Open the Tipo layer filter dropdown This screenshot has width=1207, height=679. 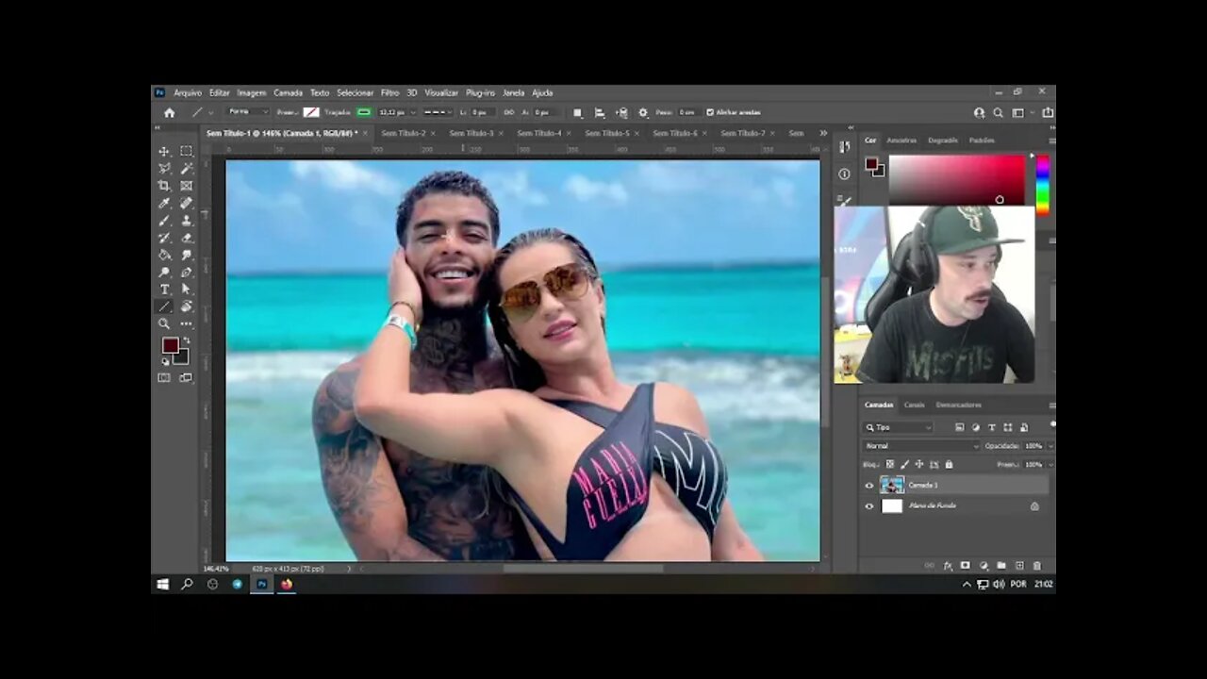coord(898,427)
